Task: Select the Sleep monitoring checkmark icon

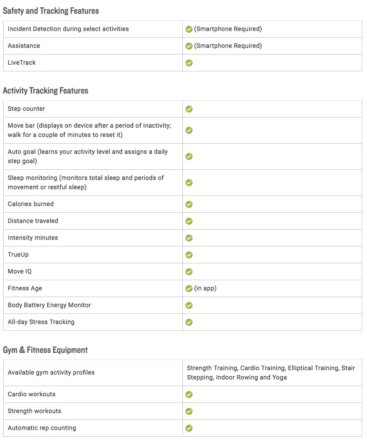Action: pyautogui.click(x=189, y=183)
